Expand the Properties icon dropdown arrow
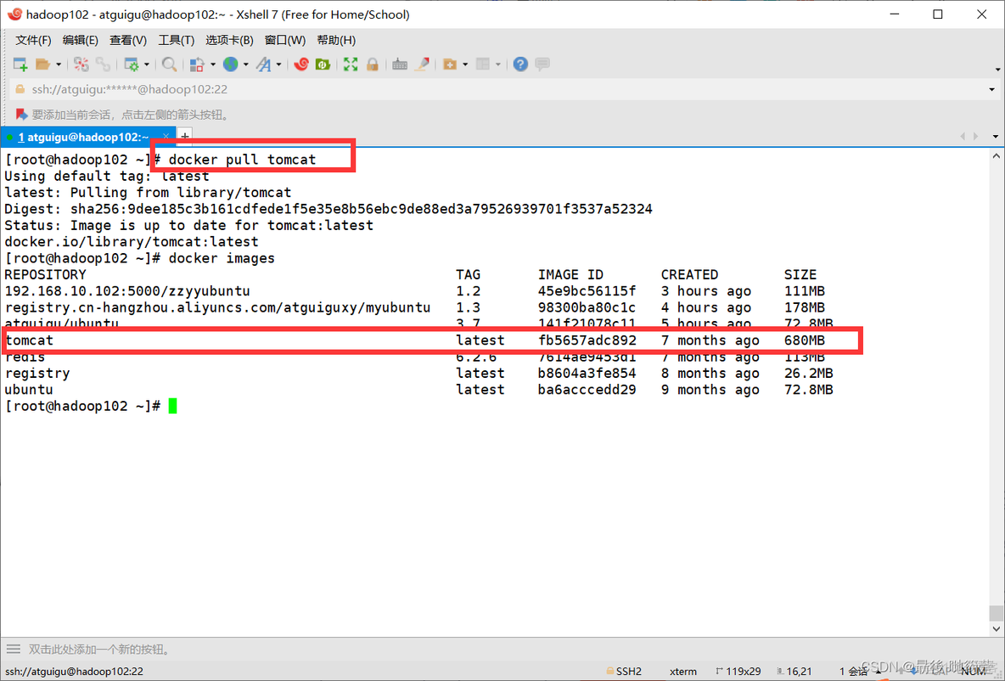 pos(147,65)
